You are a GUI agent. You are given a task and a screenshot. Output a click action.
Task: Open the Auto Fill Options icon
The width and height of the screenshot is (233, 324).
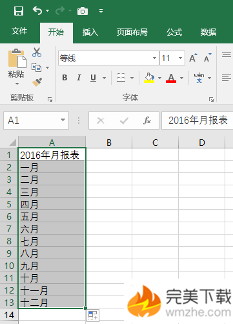(x=93, y=316)
